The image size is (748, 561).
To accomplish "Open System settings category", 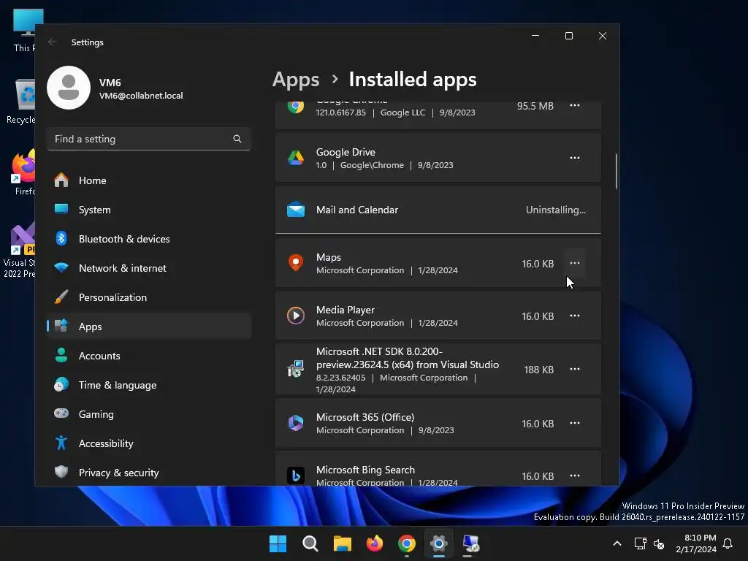I will coord(149,210).
